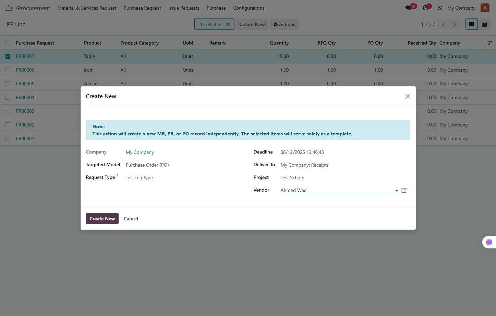The image size is (496, 316).
Task: Open the Configurations menu
Action: (249, 8)
